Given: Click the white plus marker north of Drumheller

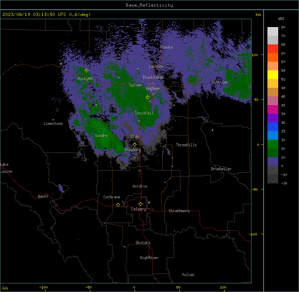Looking at the screenshot, I should click(x=212, y=130).
